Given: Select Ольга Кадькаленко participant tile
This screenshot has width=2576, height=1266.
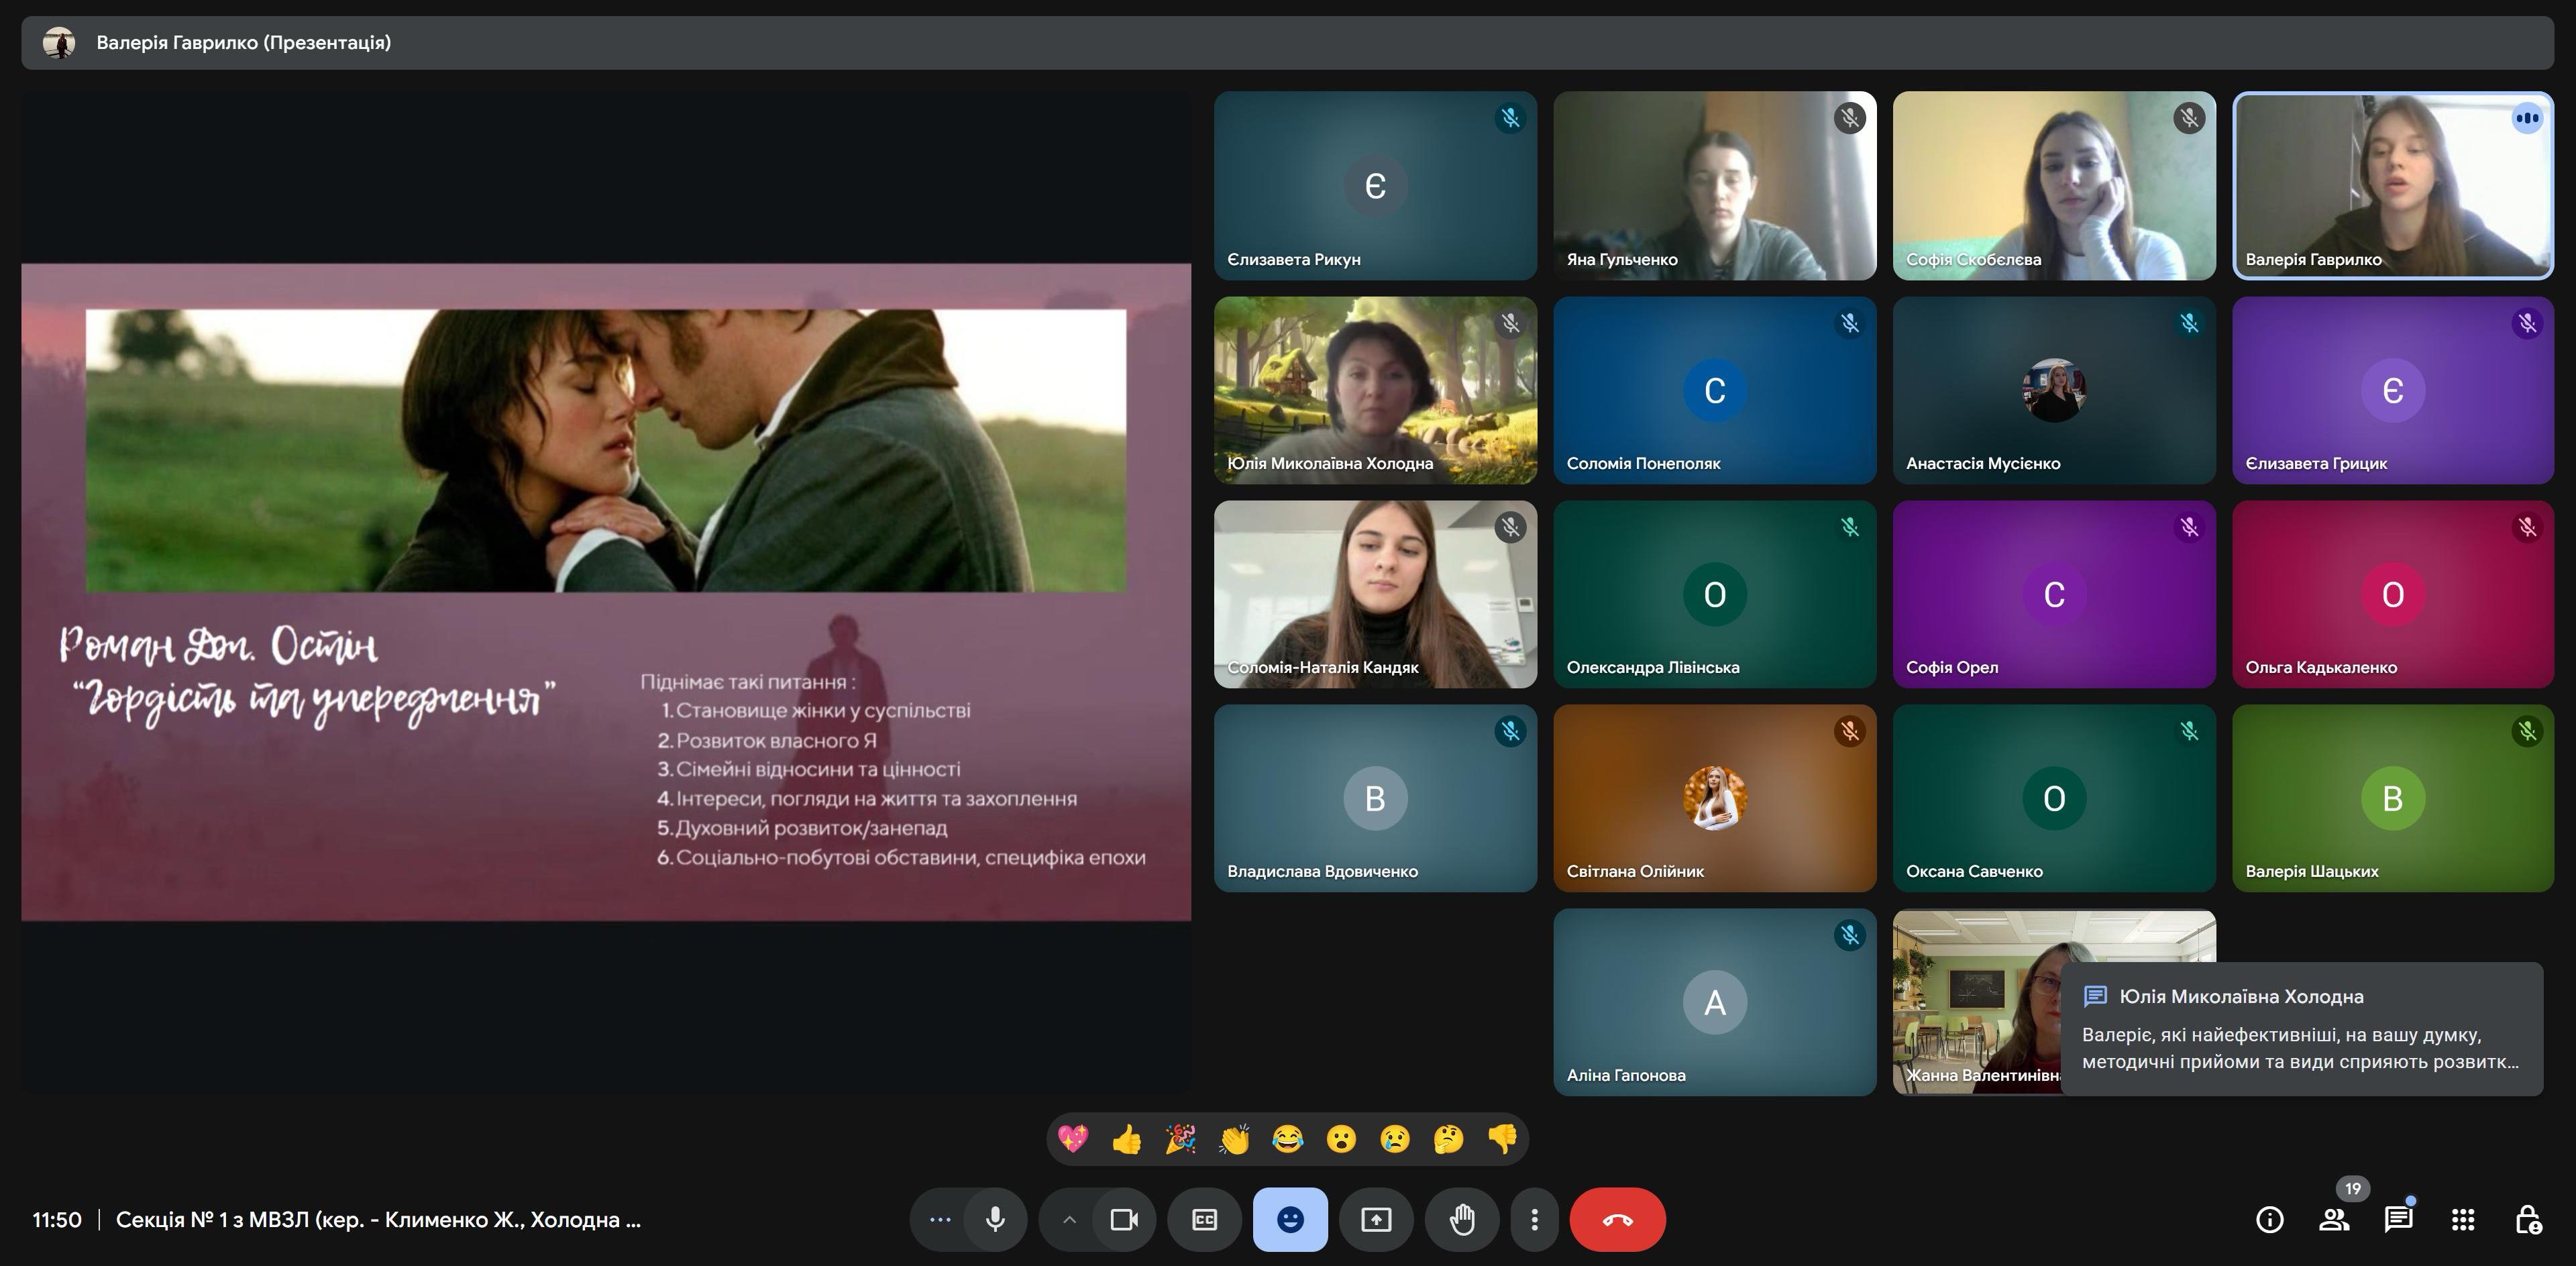Looking at the screenshot, I should click(x=2393, y=594).
